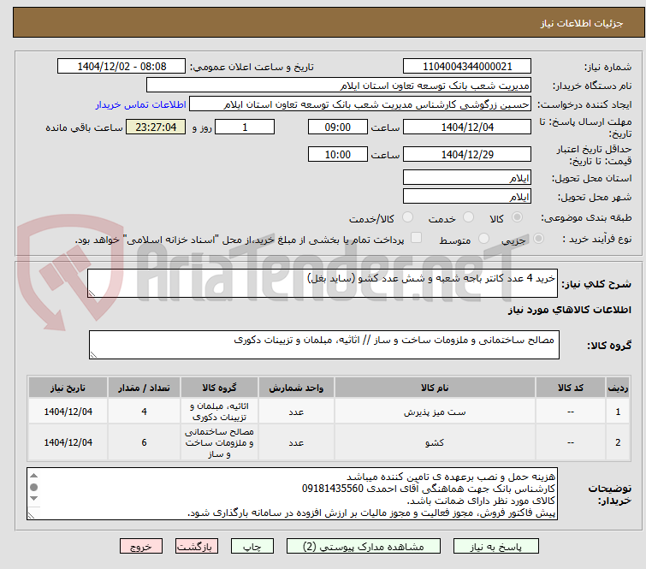Click the کشو item name

pos(435,443)
